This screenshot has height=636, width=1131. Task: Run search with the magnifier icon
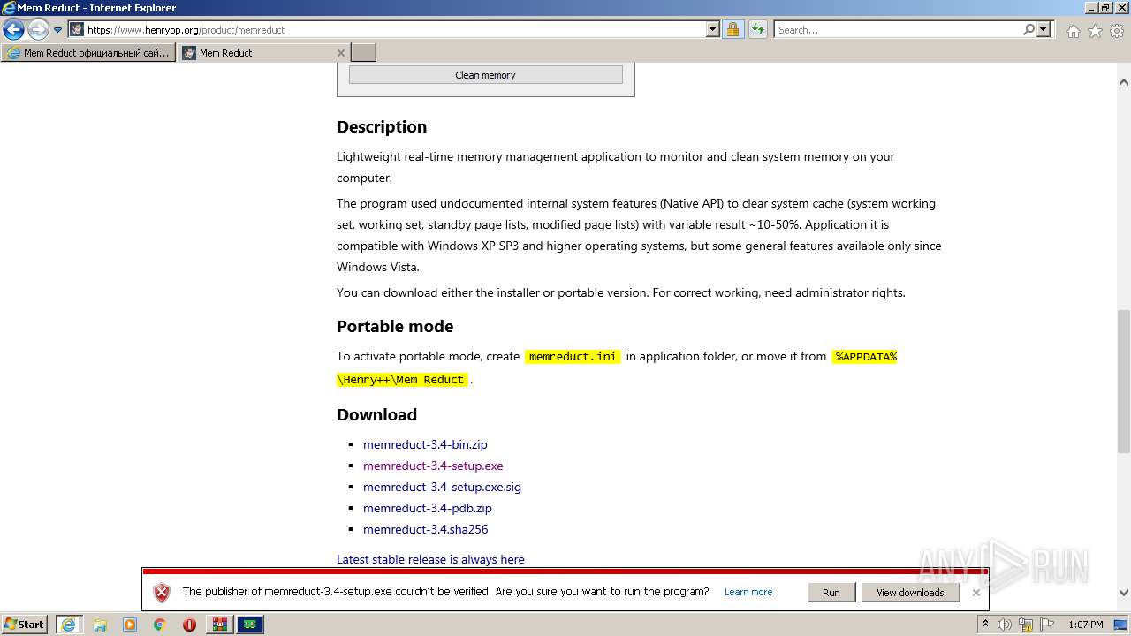pyautogui.click(x=1029, y=29)
